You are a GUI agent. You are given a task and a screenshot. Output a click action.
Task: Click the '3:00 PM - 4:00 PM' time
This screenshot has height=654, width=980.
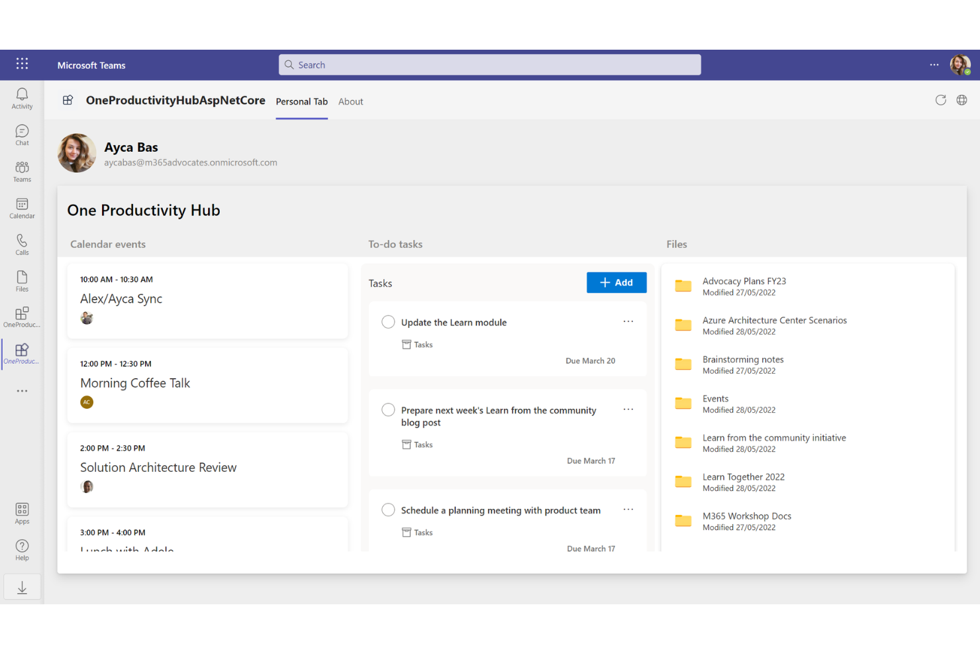pyautogui.click(x=113, y=533)
